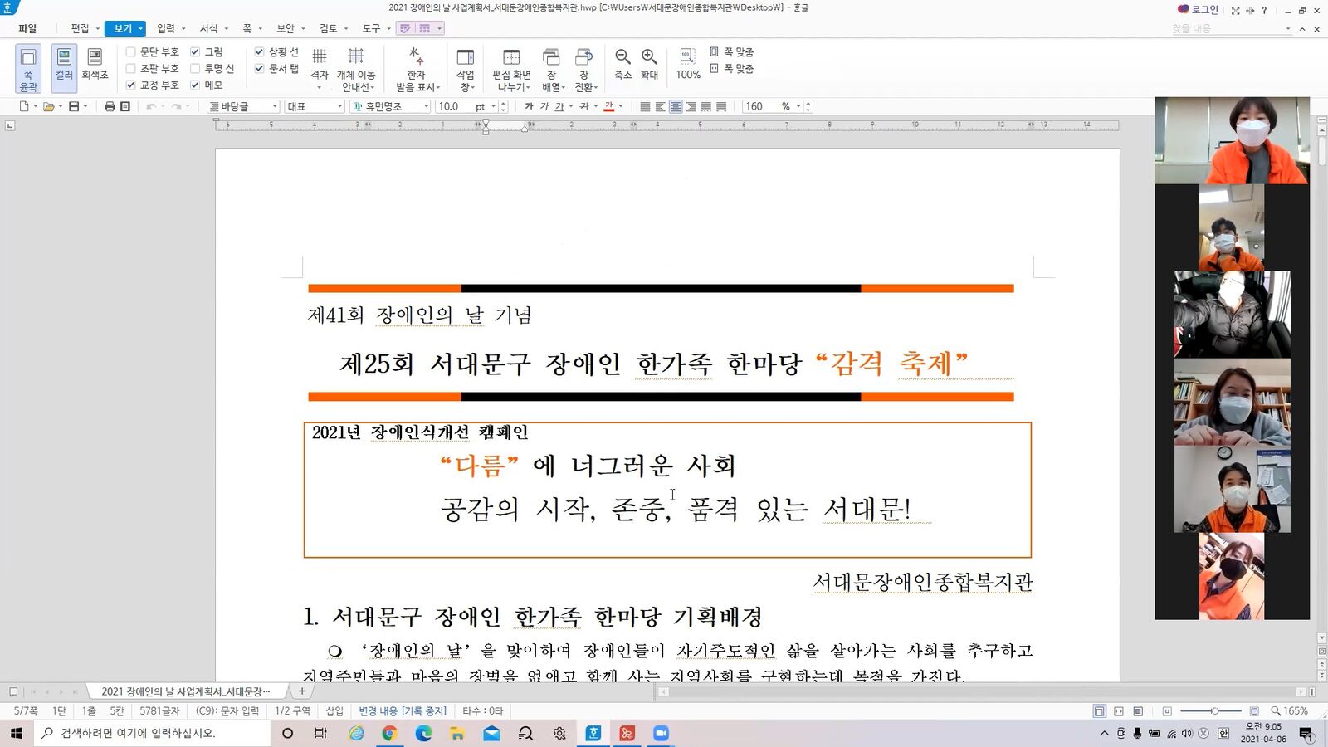Click the 쪽 윤곽 page outline icon
This screenshot has width=1328, height=747.
[x=28, y=68]
